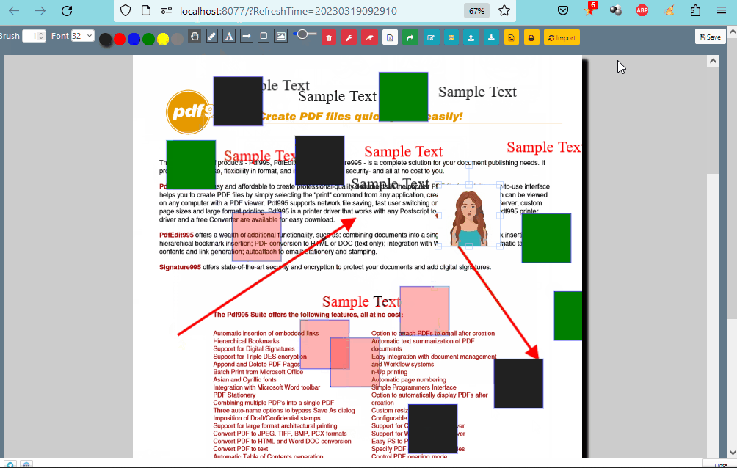Viewport: 737px width, 468px height.
Task: Choose the gray color swatch
Action: [177, 40]
